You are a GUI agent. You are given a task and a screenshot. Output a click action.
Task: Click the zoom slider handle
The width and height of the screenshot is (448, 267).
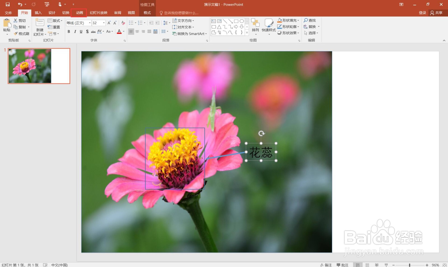click(x=409, y=265)
